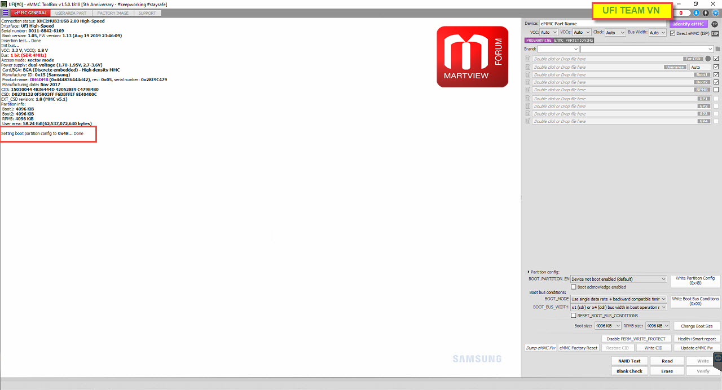This screenshot has height=390, width=722.
Task: Switch to the eMMC GENERAL tab
Action: pos(30,13)
